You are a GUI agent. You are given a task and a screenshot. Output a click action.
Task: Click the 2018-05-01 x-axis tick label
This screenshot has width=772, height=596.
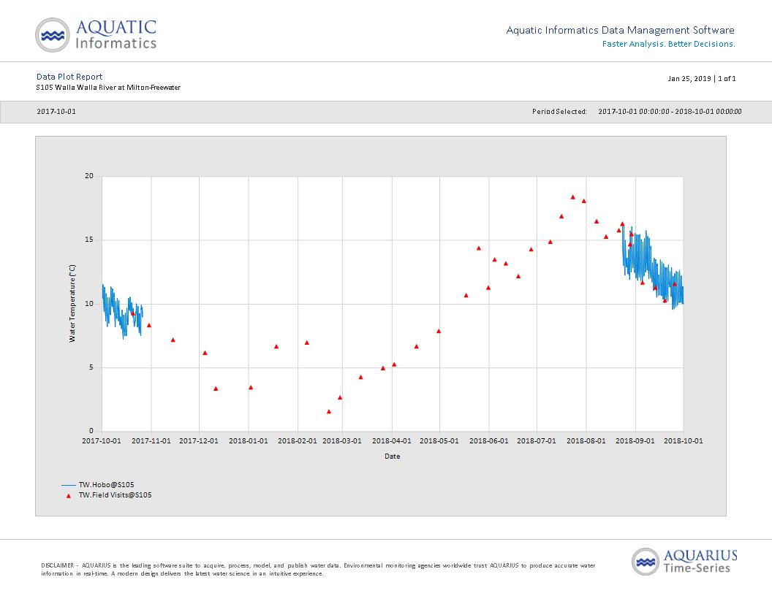coord(439,441)
